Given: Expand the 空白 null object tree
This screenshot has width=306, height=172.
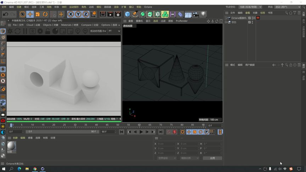Looking at the screenshot, I should click(226, 22).
